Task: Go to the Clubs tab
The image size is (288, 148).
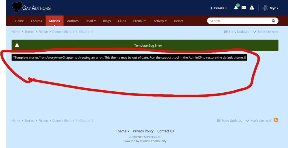Action: (122, 21)
